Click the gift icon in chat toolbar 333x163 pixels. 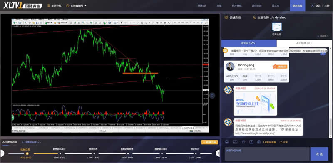(244, 142)
